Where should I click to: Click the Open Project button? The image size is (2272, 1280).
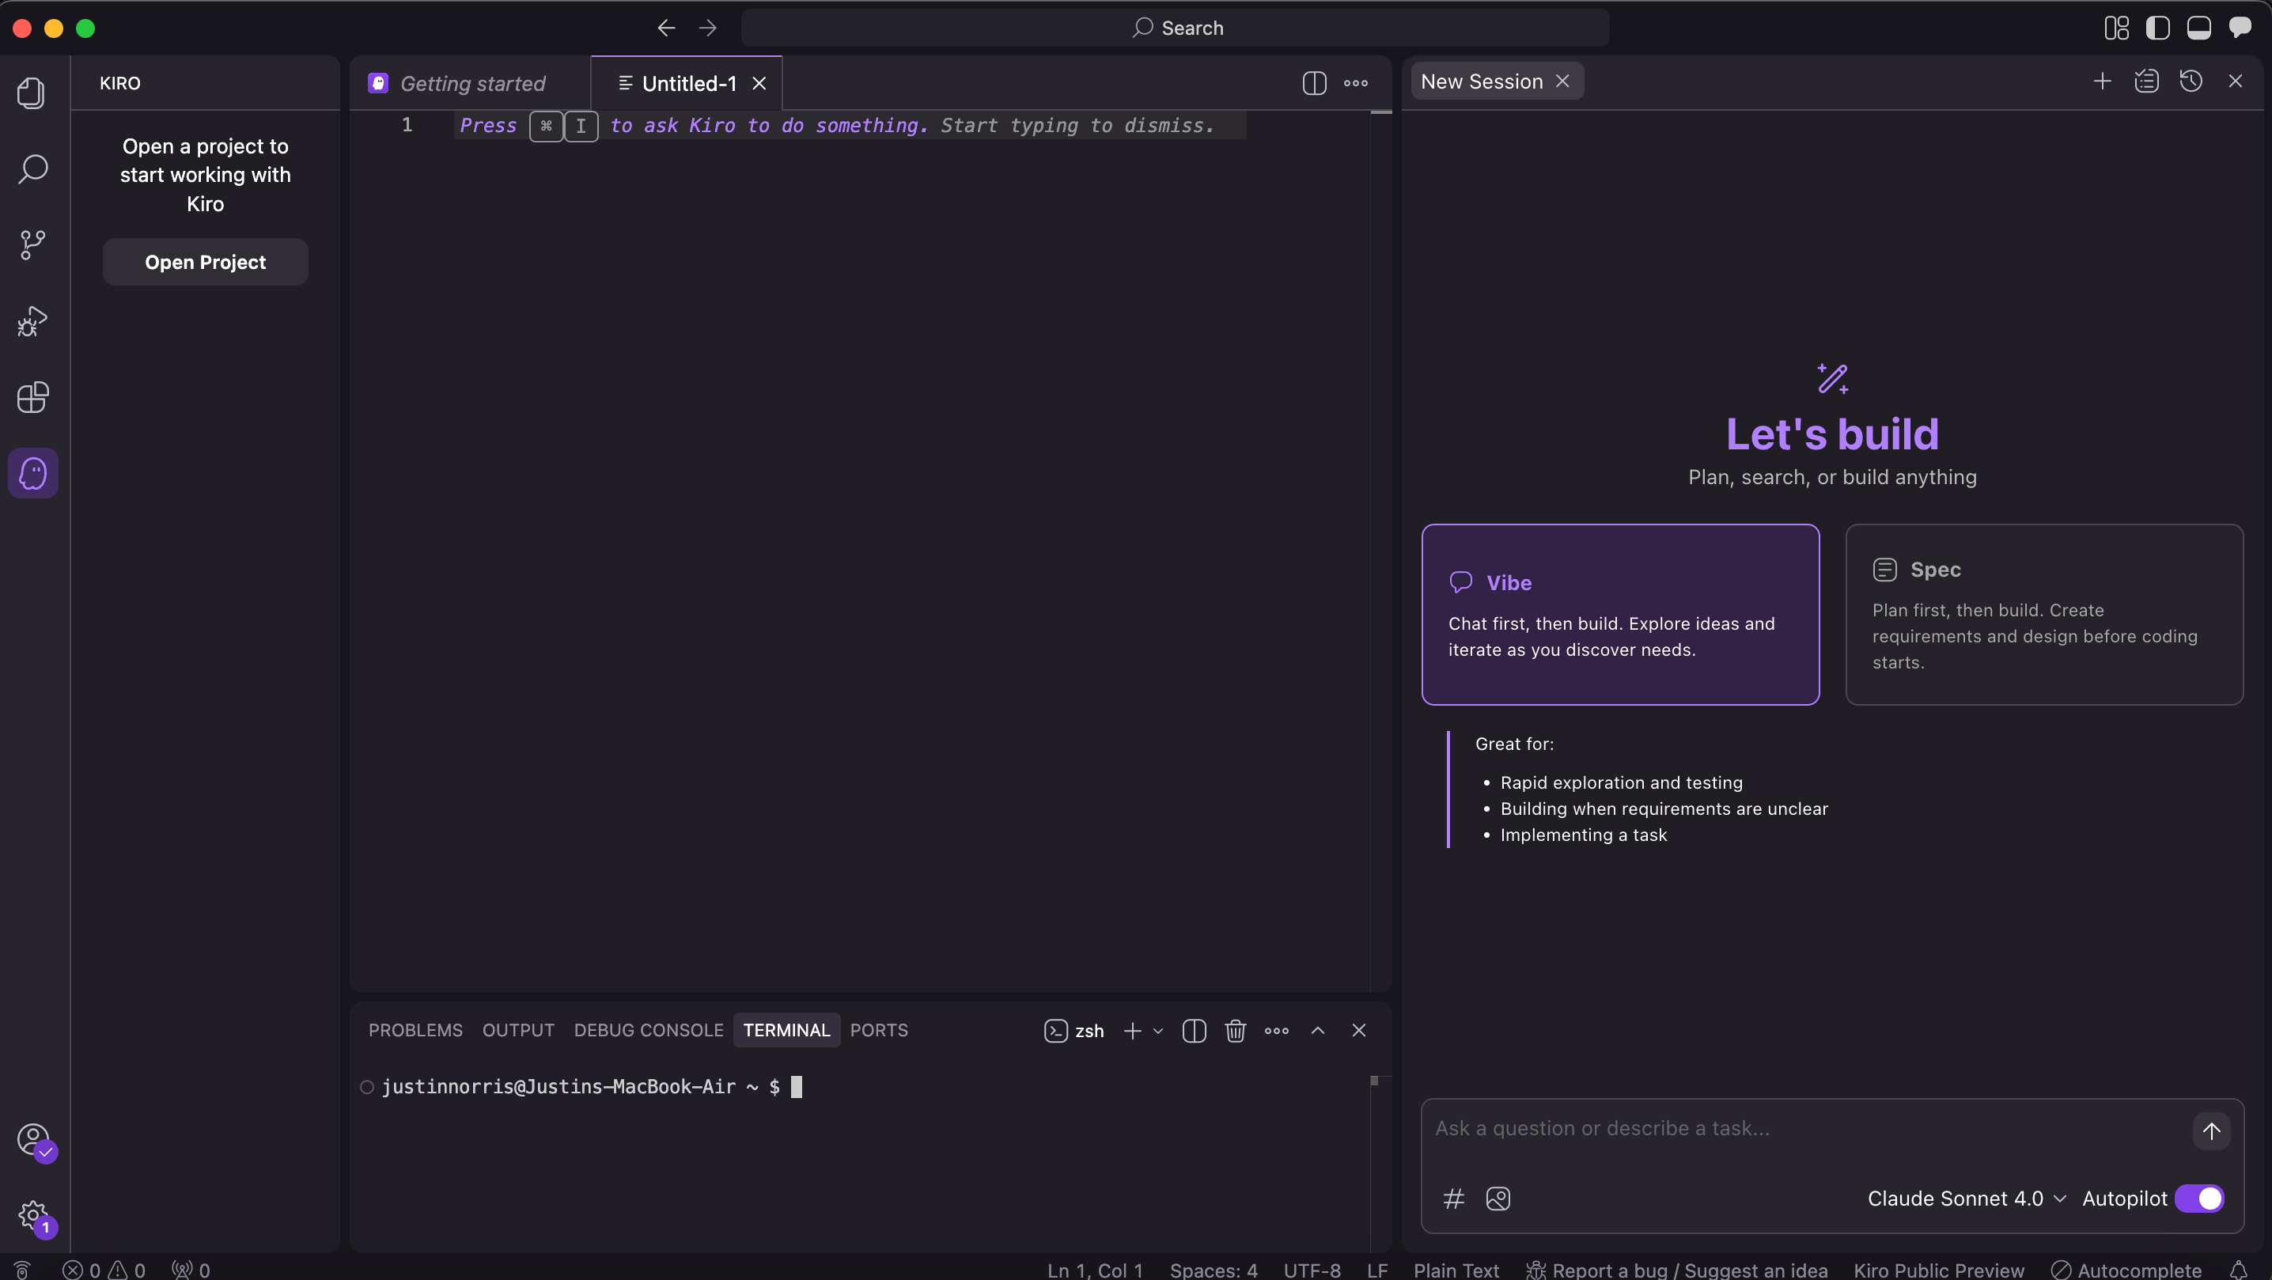[x=205, y=262]
